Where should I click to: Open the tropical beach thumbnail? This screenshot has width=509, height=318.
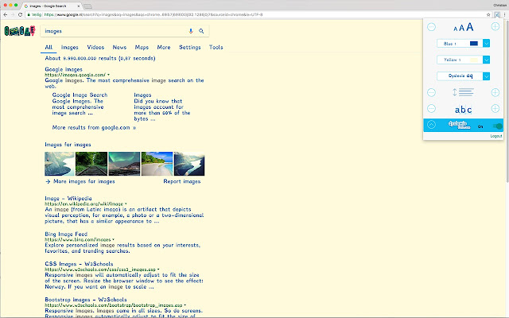point(157,164)
